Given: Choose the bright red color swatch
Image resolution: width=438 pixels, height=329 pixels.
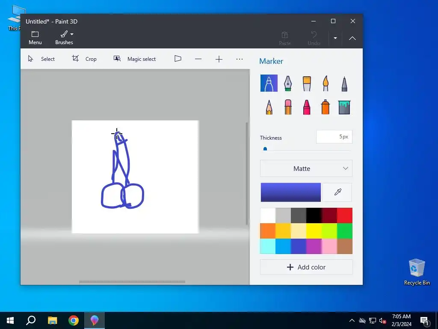Looking at the screenshot, I should coord(344,215).
